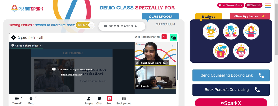Click Live Classroom Support button
This screenshot has height=106, width=278.
coord(231,5)
